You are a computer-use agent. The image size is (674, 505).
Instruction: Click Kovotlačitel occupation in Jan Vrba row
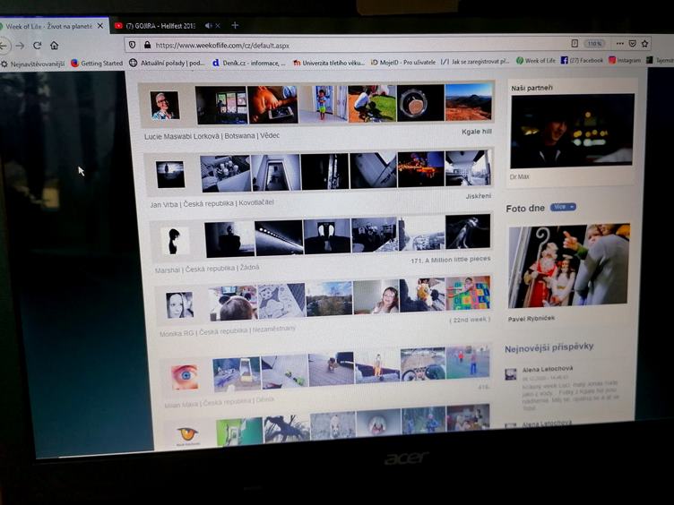point(256,202)
